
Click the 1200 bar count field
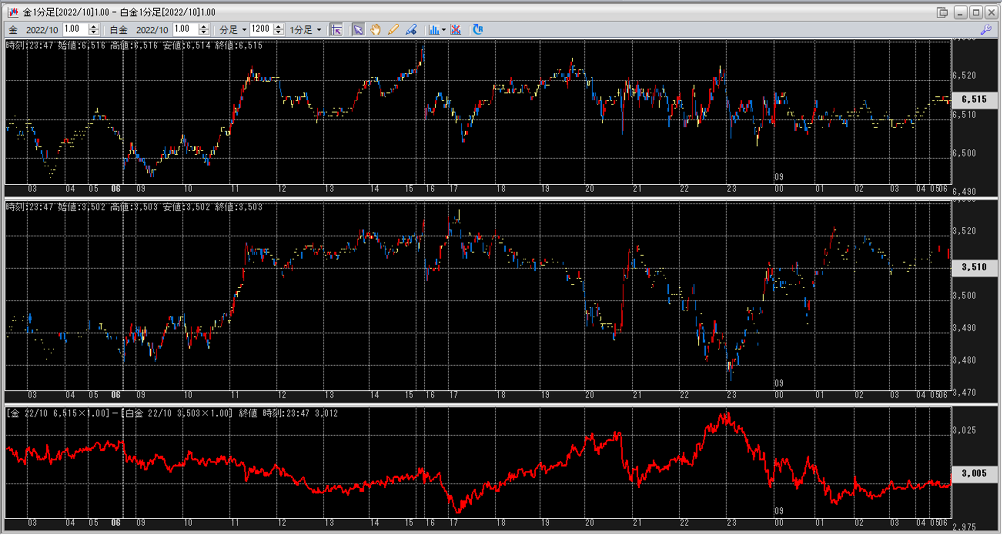tap(260, 29)
